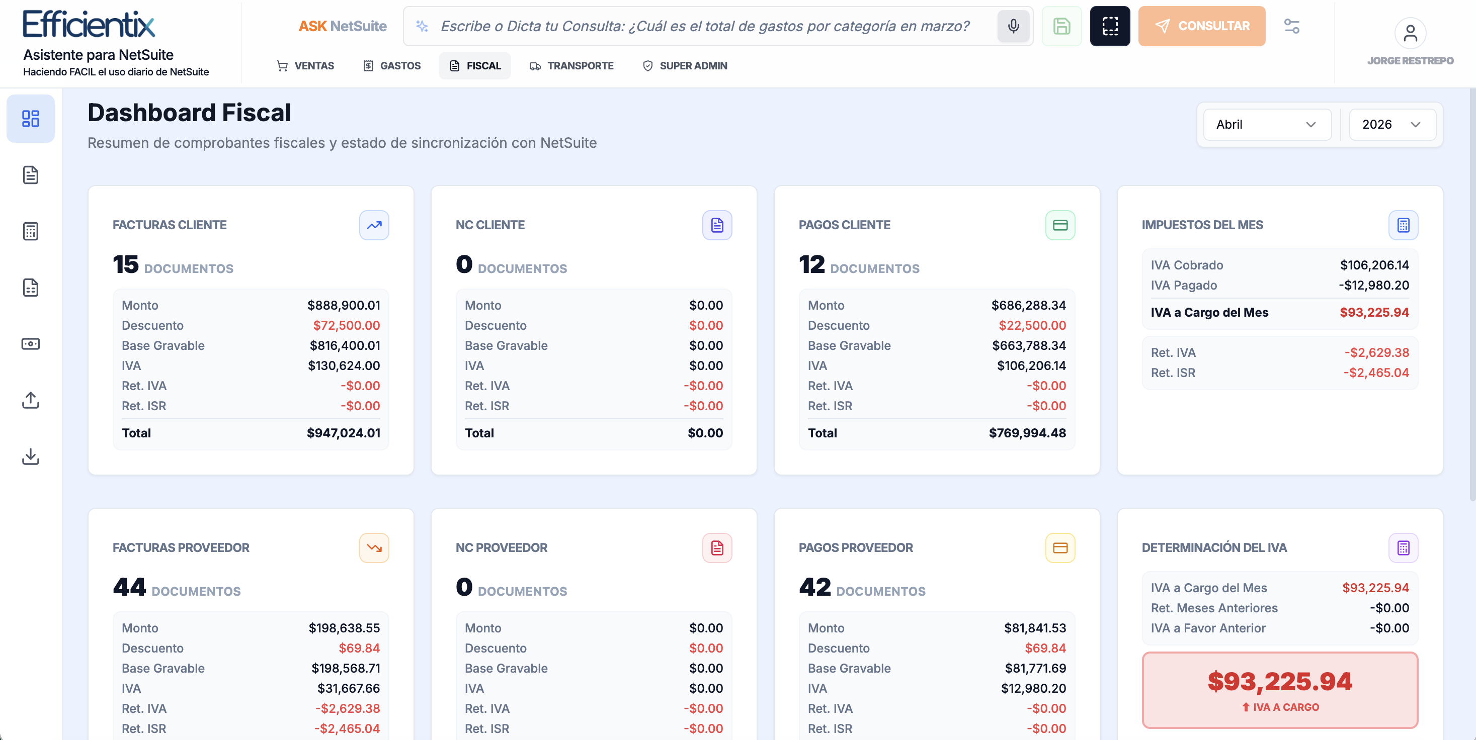Open the report file icon below the calculator
This screenshot has height=740, width=1476.
pos(30,288)
